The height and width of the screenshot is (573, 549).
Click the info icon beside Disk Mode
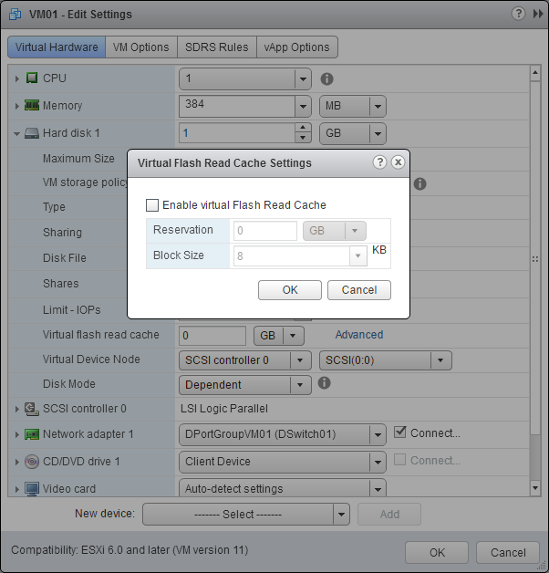tap(324, 383)
